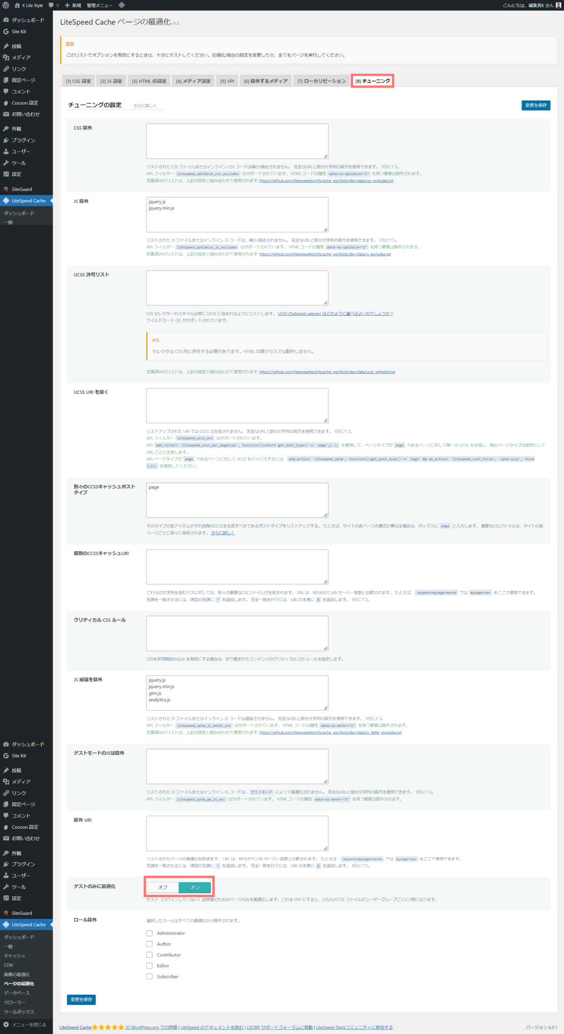Enable the Subscriber role exclusion checkbox
Screen dimensions: 564x1034
tap(149, 976)
